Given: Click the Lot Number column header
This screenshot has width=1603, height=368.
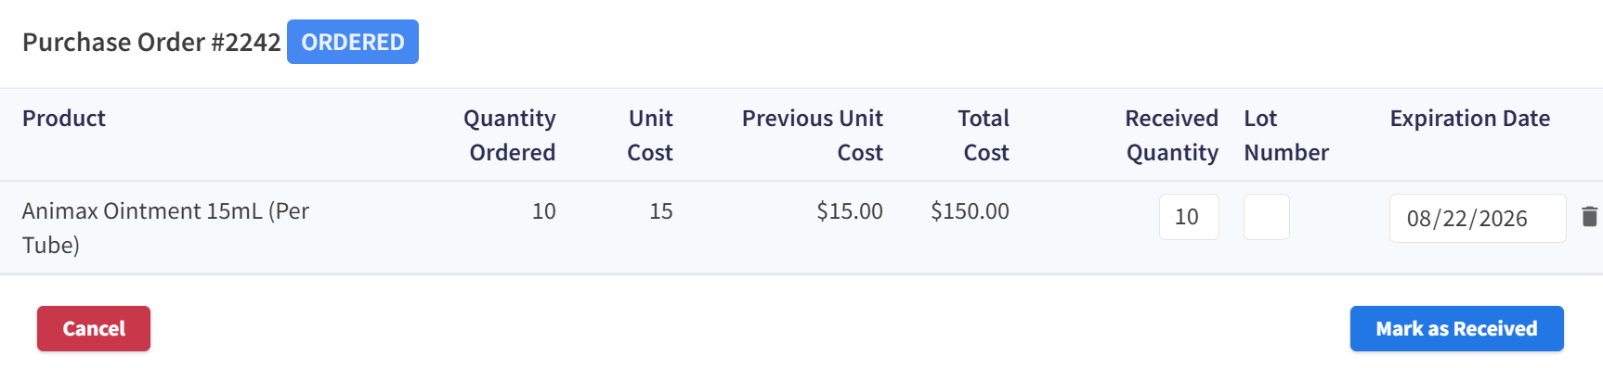Looking at the screenshot, I should (1286, 135).
